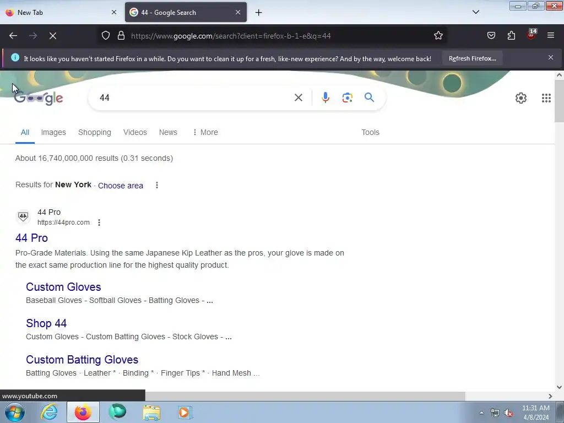Open the green globe browser taskbar icon
Screen dimensions: 564x423
coord(117,412)
